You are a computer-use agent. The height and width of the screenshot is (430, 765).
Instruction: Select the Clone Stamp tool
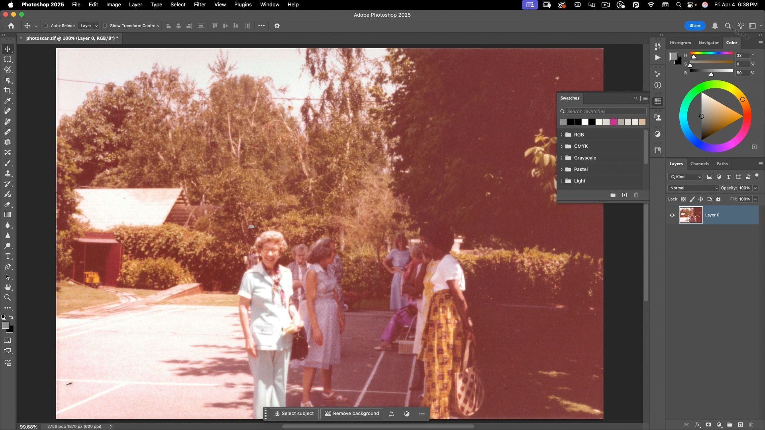pyautogui.click(x=8, y=174)
